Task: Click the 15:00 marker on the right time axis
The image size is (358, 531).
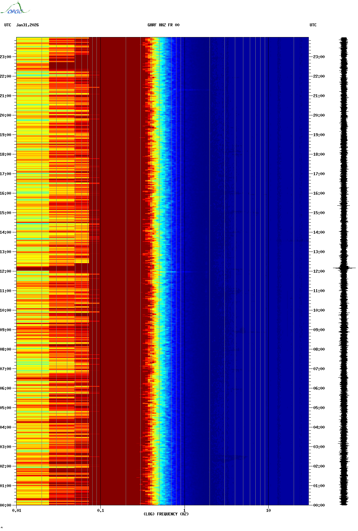Action: [x=319, y=213]
